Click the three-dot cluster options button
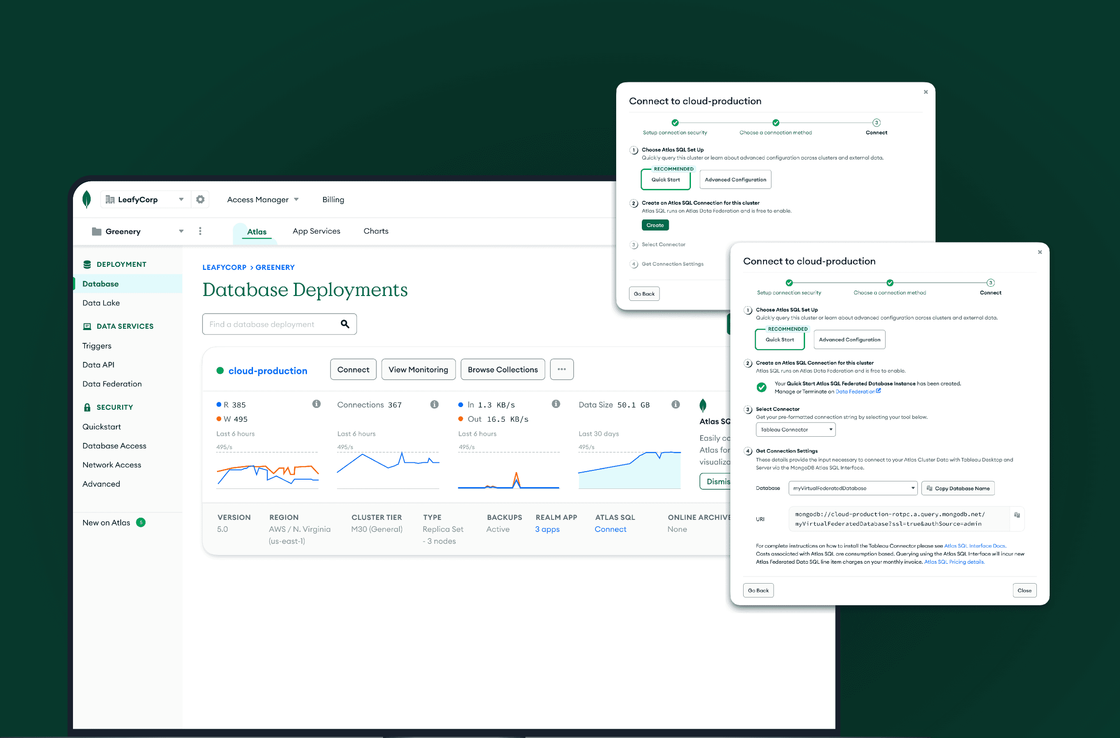The height and width of the screenshot is (738, 1120). click(561, 369)
